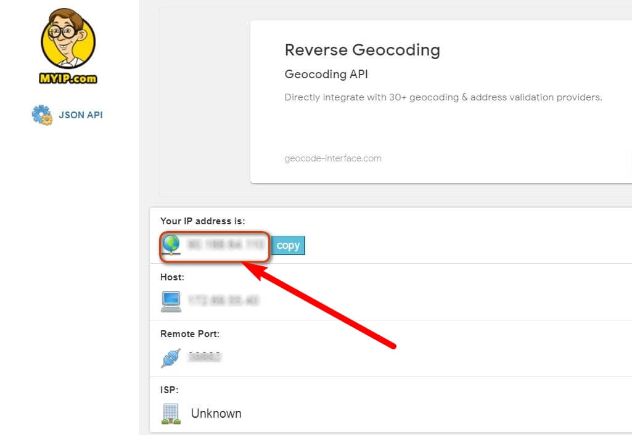The height and width of the screenshot is (435, 632).
Task: Select the blurred Host address value
Action: [223, 301]
